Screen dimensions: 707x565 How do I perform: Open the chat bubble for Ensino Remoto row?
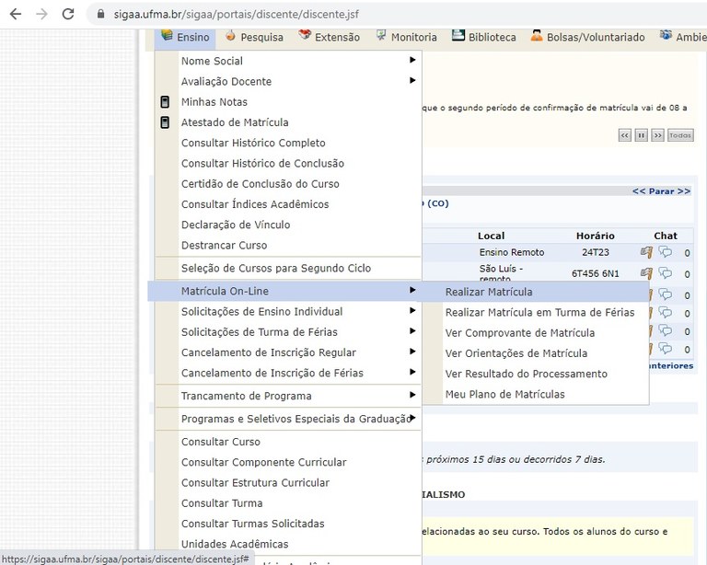point(666,252)
